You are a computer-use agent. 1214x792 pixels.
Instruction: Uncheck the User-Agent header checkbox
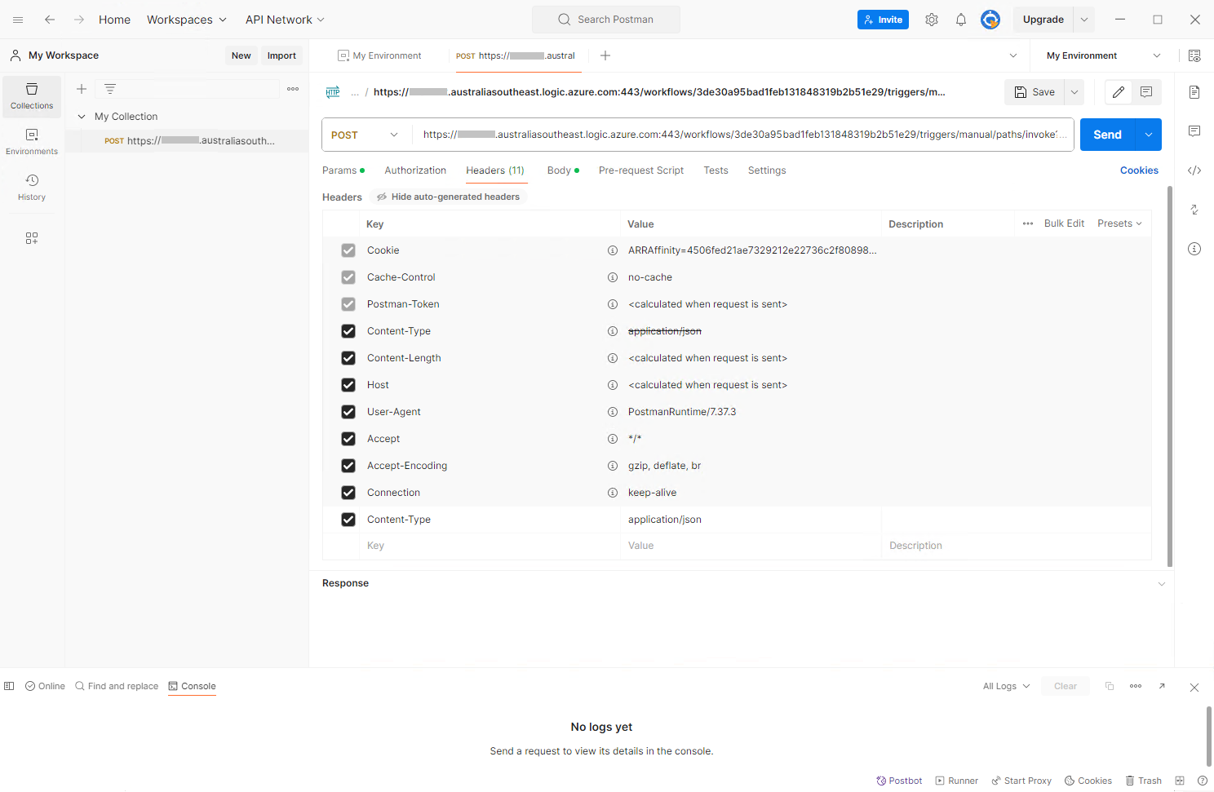tap(348, 412)
